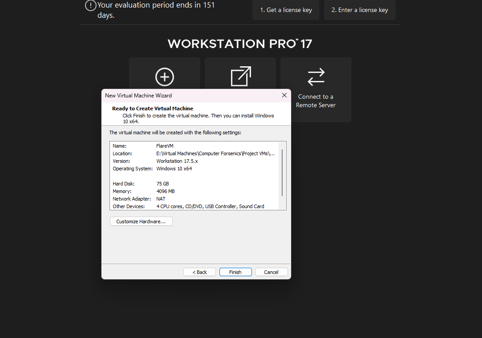This screenshot has height=338, width=482.
Task: Click the evaluation period ends in 151 days text
Action: pos(156,10)
